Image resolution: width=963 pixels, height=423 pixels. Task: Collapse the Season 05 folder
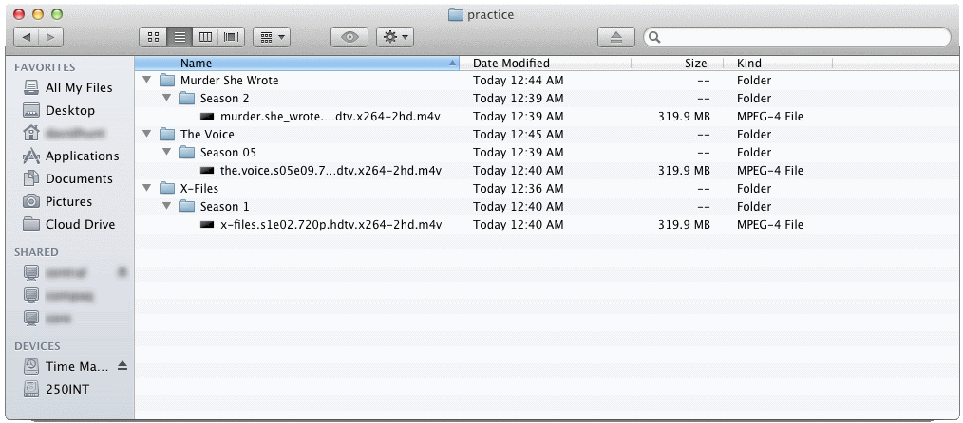pyautogui.click(x=166, y=152)
